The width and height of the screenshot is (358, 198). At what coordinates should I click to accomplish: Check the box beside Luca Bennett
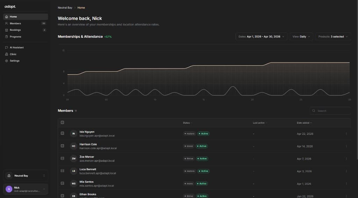click(62, 171)
